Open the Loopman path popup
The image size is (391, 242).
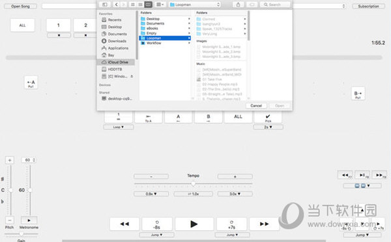[x=195, y=5]
